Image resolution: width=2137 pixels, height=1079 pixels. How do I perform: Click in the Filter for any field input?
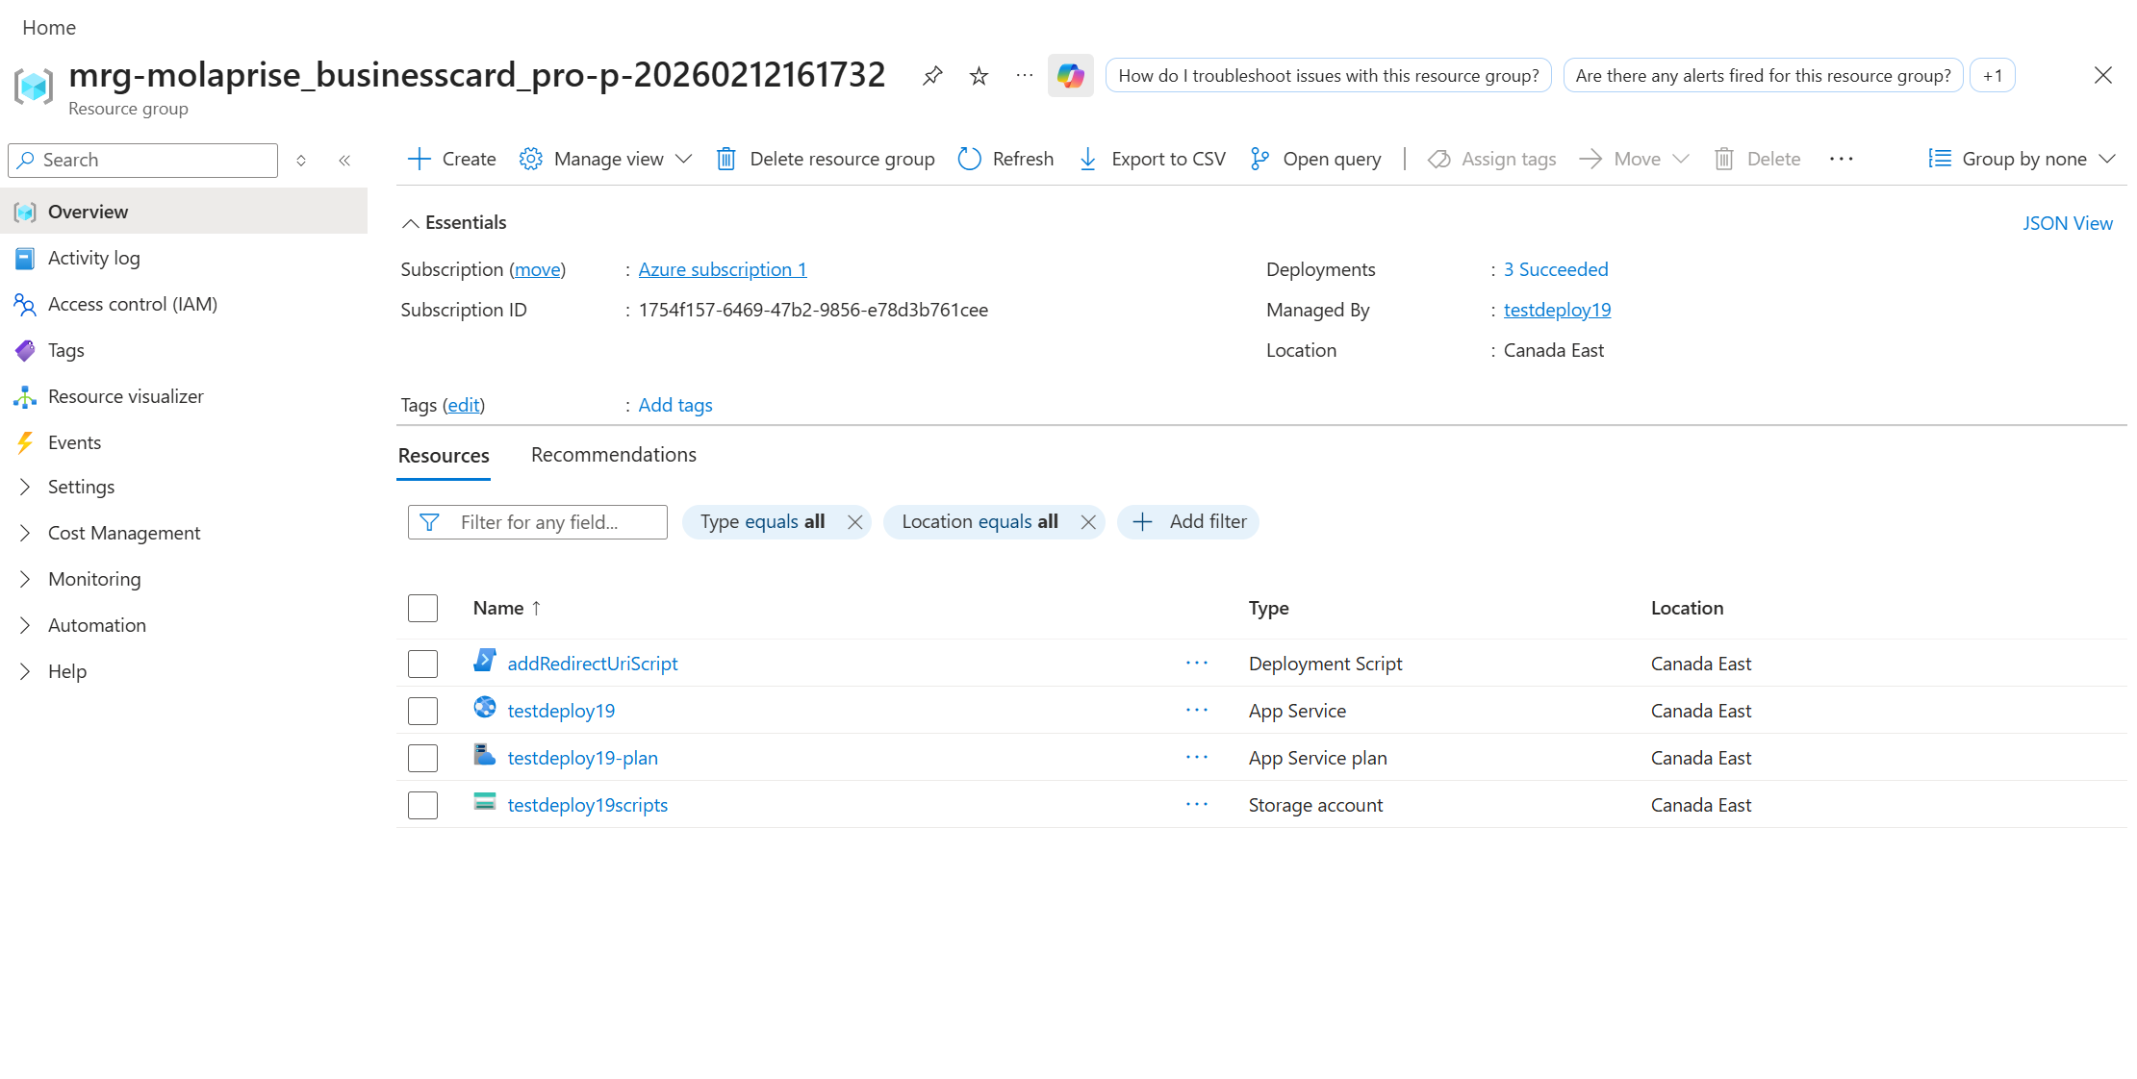(x=548, y=521)
